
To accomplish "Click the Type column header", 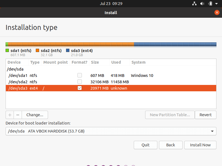I will [x=35, y=62].
